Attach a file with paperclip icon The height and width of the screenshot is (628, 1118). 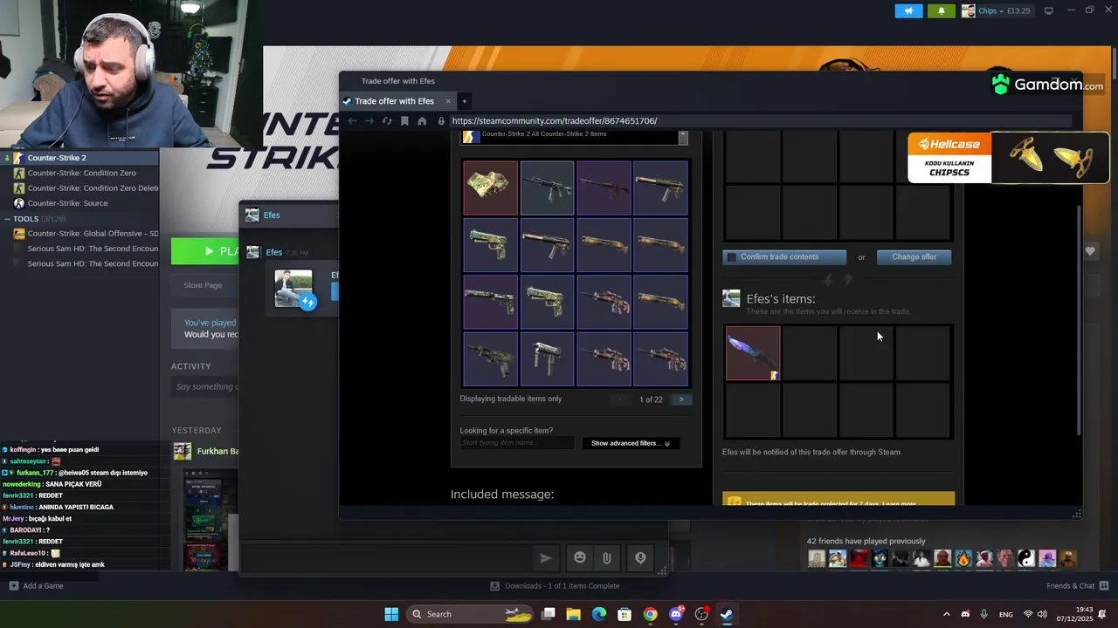click(606, 558)
